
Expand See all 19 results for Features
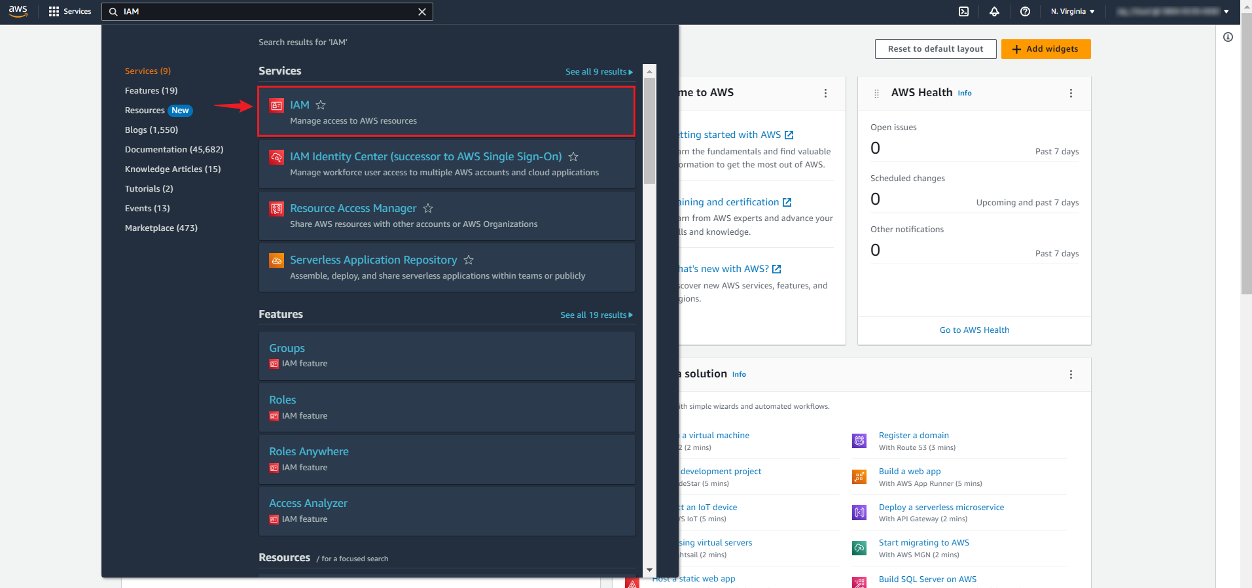[x=596, y=315]
